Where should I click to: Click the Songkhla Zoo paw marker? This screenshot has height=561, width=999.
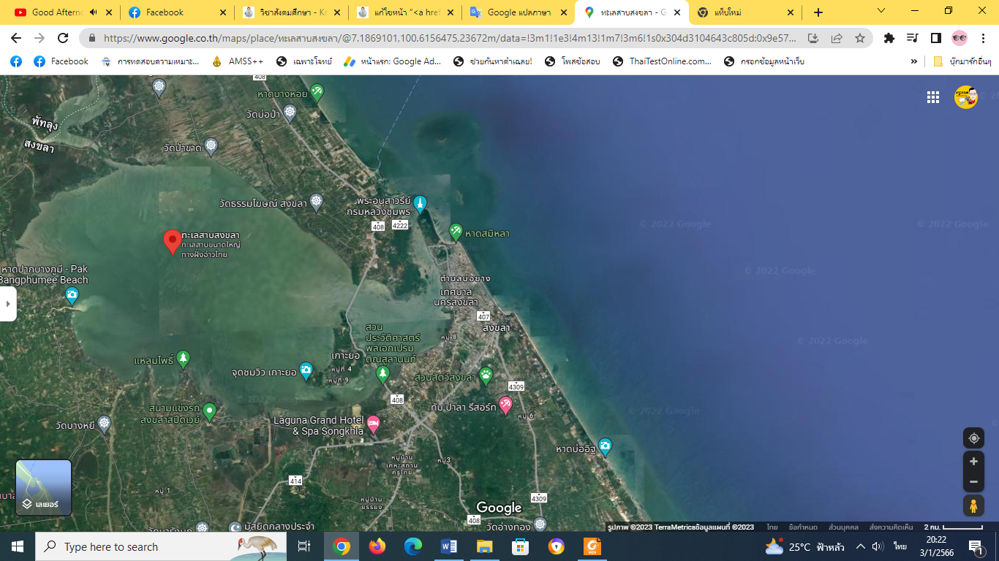[x=486, y=375]
